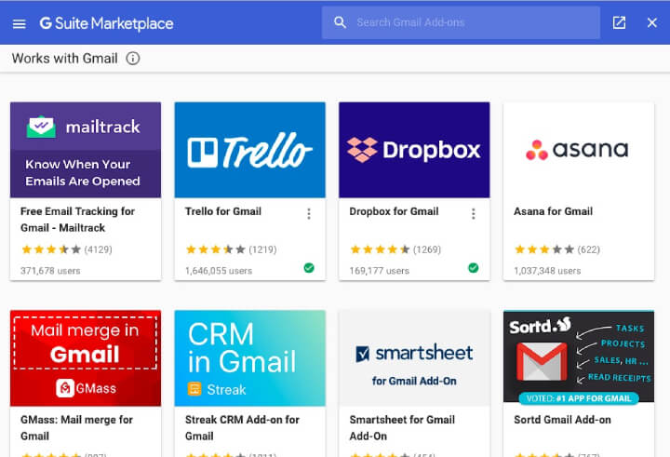
Task: Open the hamburger main menu
Action: tap(20, 24)
